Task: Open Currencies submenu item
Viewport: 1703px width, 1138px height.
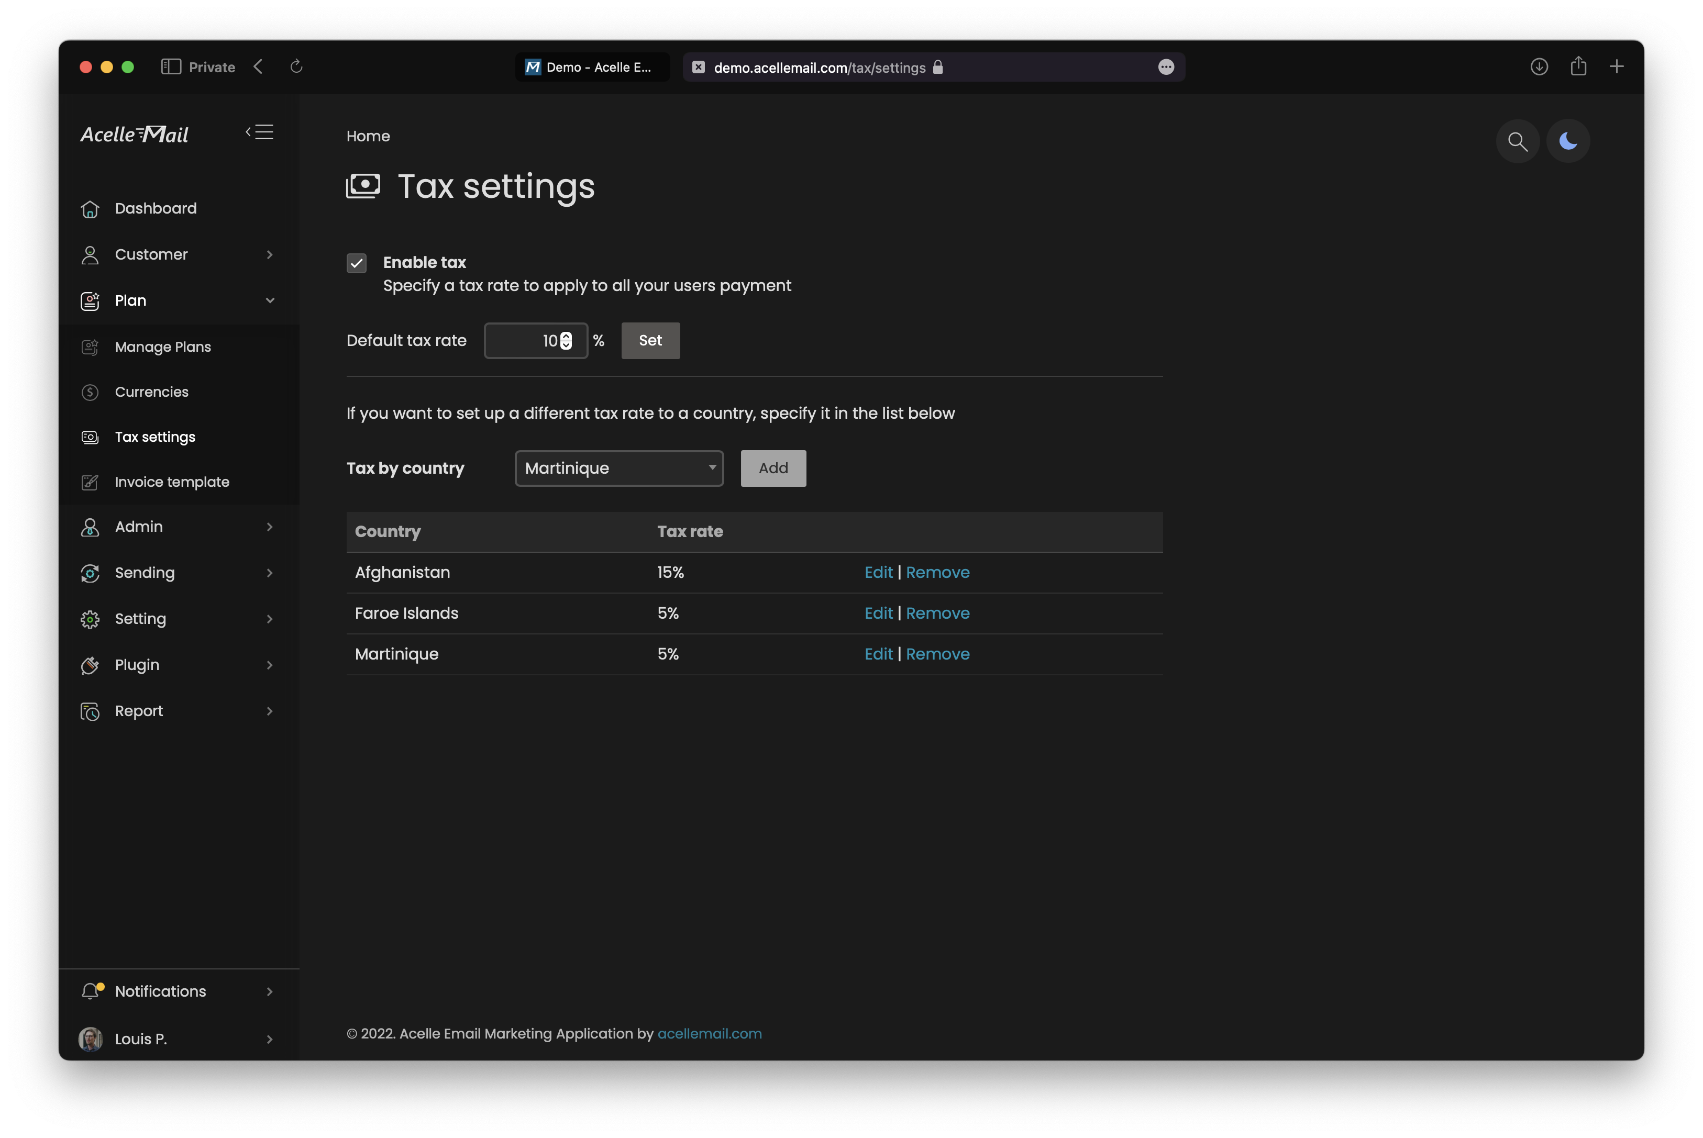Action: (152, 392)
